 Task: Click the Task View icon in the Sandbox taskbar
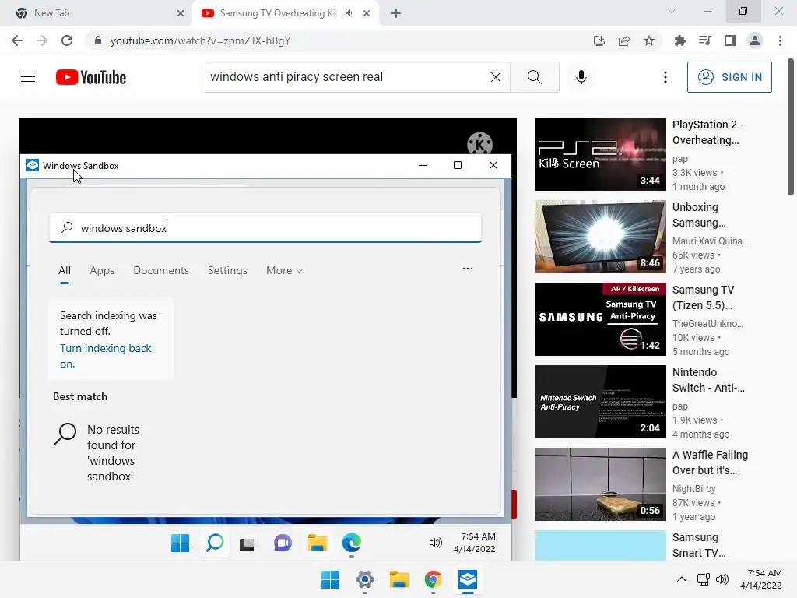247,544
